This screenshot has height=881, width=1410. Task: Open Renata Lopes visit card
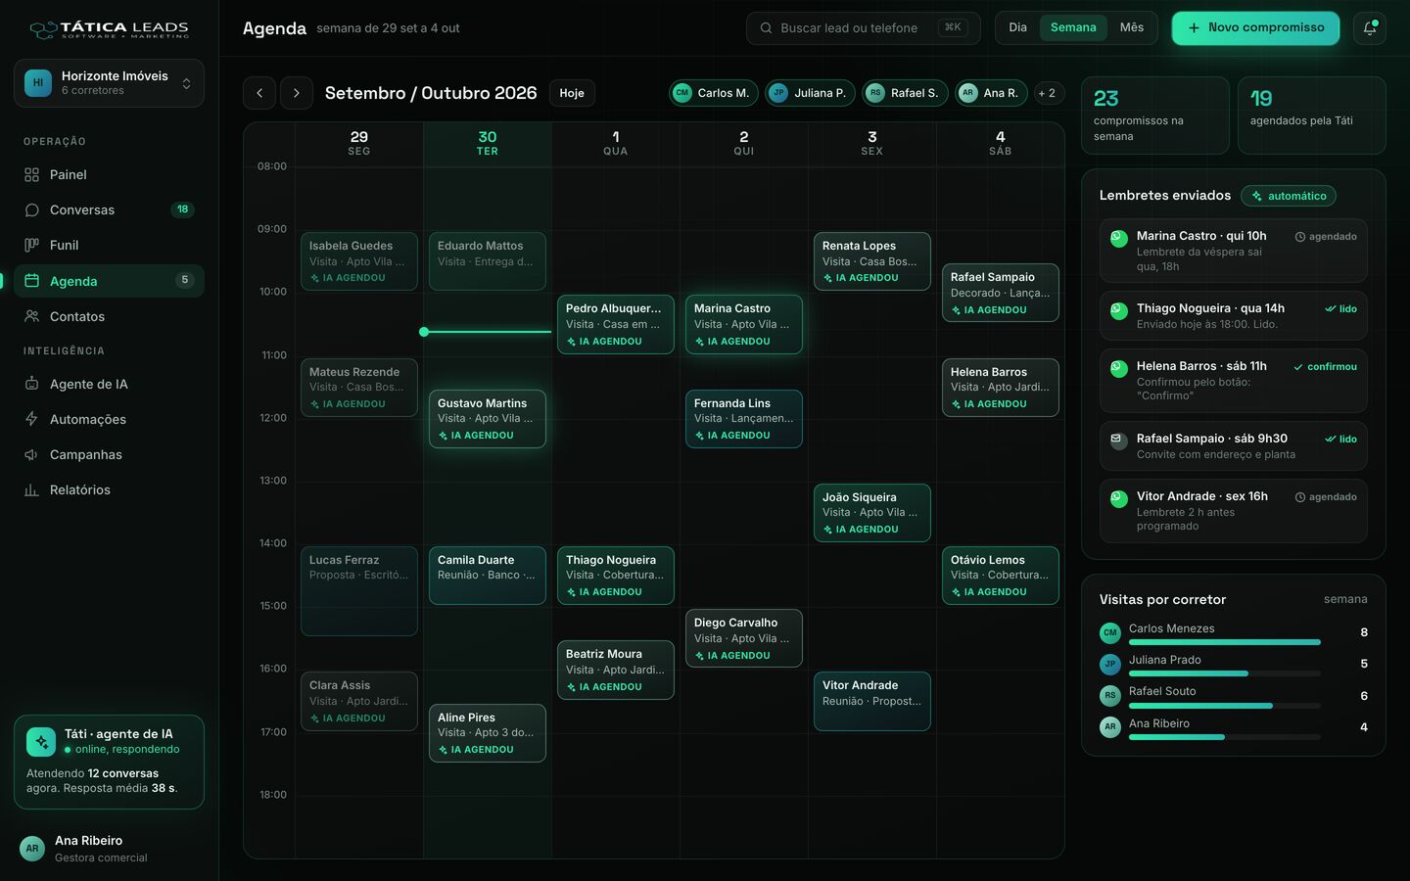(x=872, y=261)
